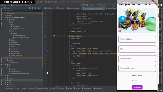Open App Inspection tool window

click(87, 88)
